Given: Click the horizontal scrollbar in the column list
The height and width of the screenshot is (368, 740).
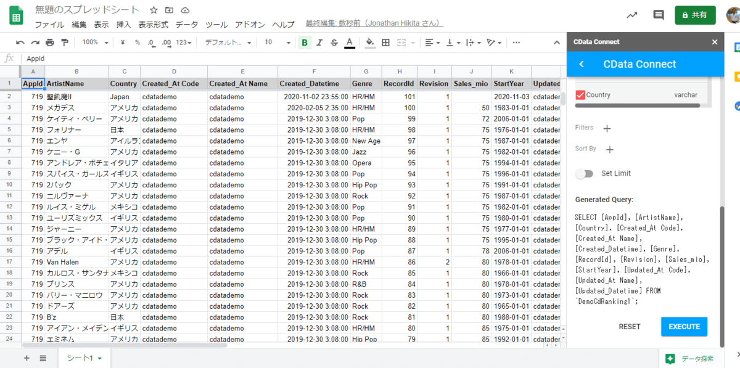Looking at the screenshot, I should pyautogui.click(x=638, y=105).
